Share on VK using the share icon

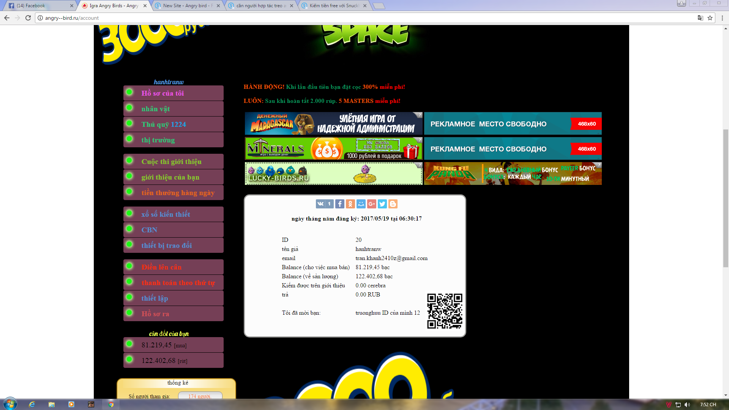point(320,204)
